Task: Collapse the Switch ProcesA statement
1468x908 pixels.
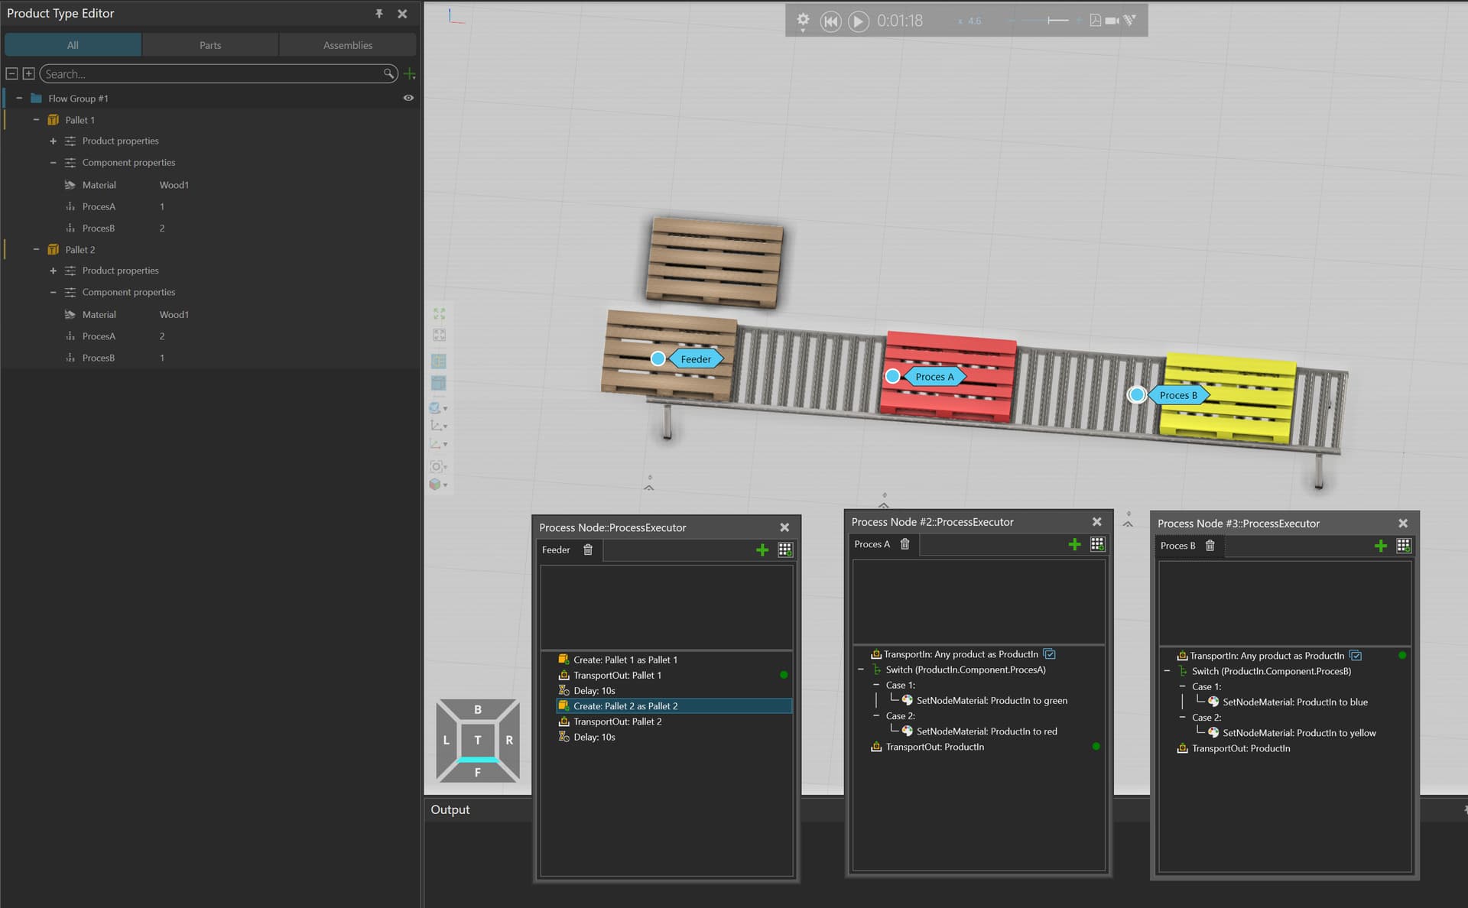Action: coord(861,670)
